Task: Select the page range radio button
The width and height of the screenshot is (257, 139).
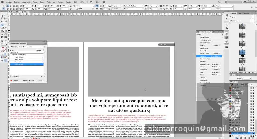Action: click(36, 80)
